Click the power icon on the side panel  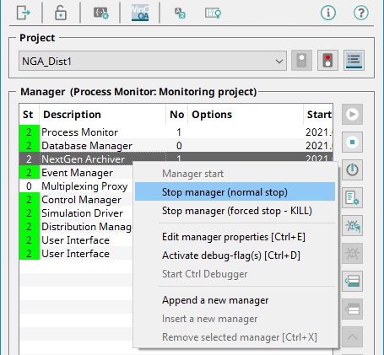pos(352,170)
